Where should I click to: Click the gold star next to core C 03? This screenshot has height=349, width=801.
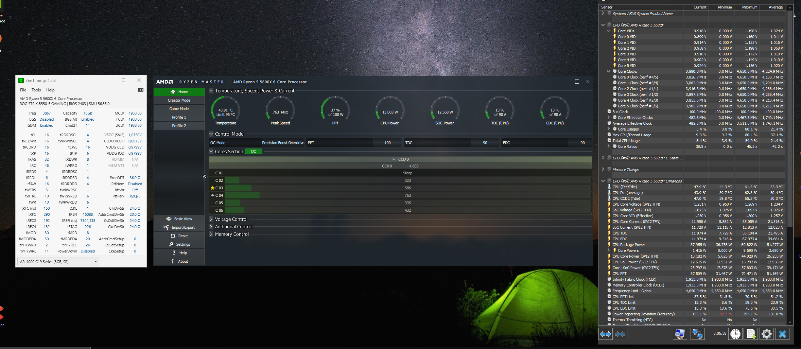tap(212, 188)
